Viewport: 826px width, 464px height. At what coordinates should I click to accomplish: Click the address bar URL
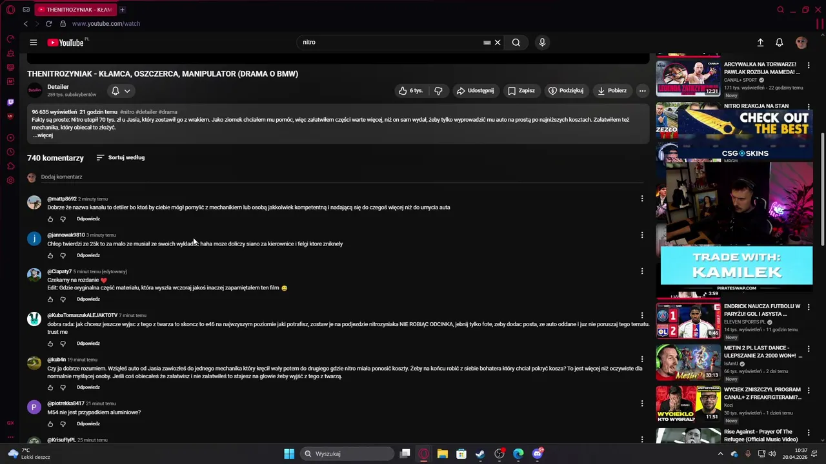pyautogui.click(x=106, y=24)
